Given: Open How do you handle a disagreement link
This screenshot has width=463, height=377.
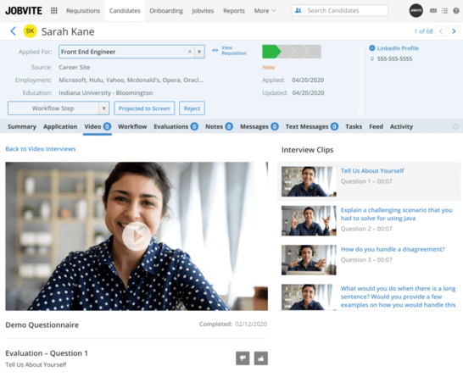Looking at the screenshot, I should [393, 249].
